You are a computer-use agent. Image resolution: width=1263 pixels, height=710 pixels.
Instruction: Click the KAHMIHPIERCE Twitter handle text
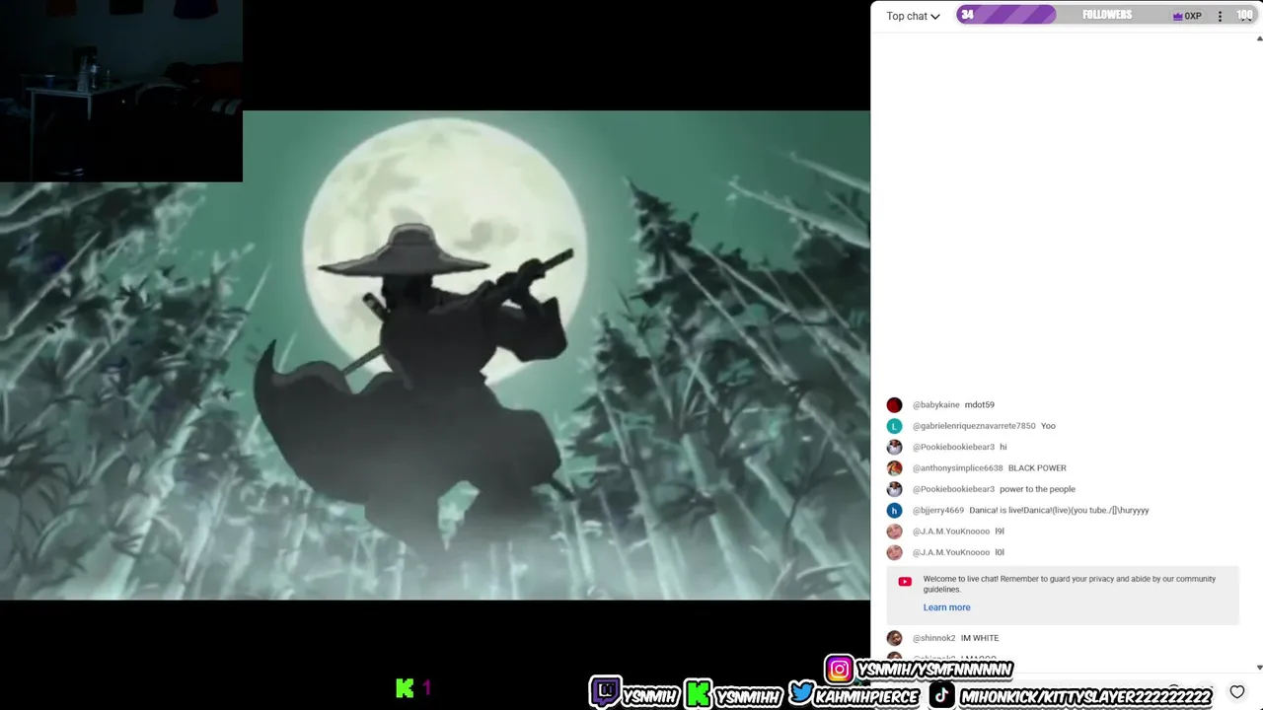pos(867,696)
